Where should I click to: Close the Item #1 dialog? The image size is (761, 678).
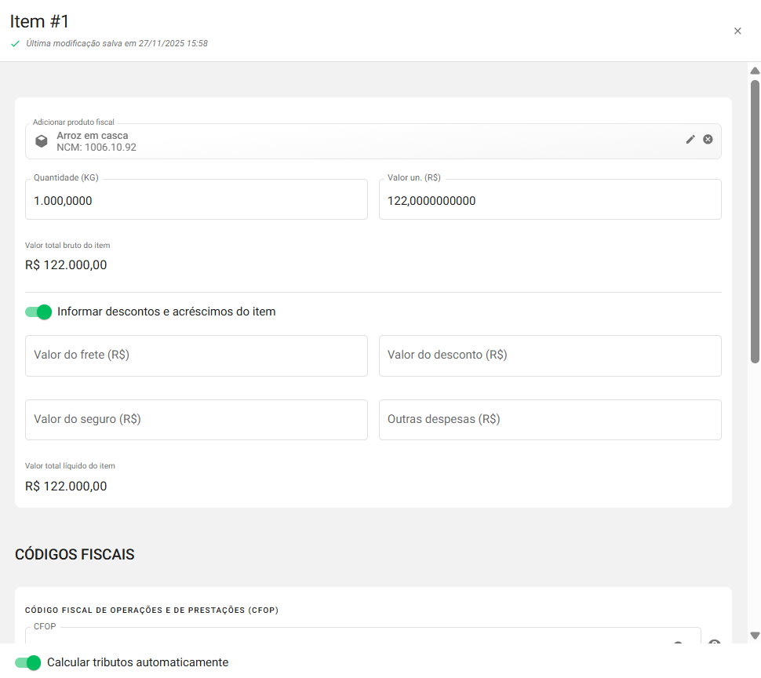coord(737,31)
